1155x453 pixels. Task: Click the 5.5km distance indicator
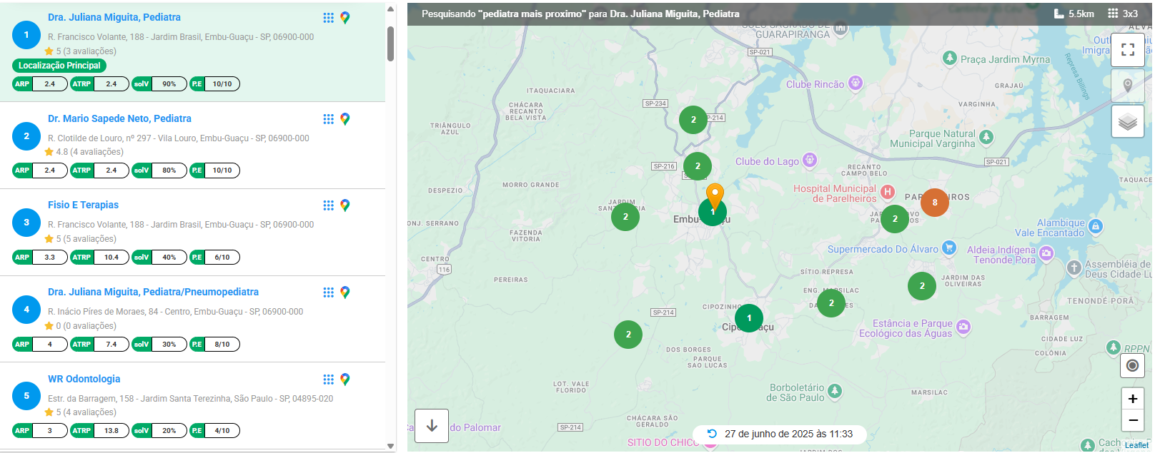pyautogui.click(x=1074, y=14)
